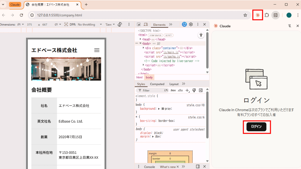Toggle the .cls element classes button
The image size is (301, 169).
(180, 90)
